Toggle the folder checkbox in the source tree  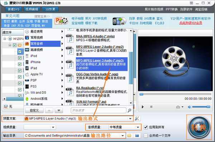(x=15, y=45)
